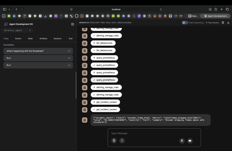This screenshot has width=232, height=151.
Task: Switch to the Depl... browser tab
Action: [193, 16]
